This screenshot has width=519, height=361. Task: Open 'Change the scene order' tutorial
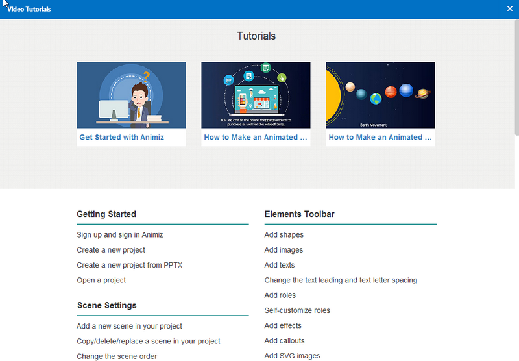pos(117,356)
